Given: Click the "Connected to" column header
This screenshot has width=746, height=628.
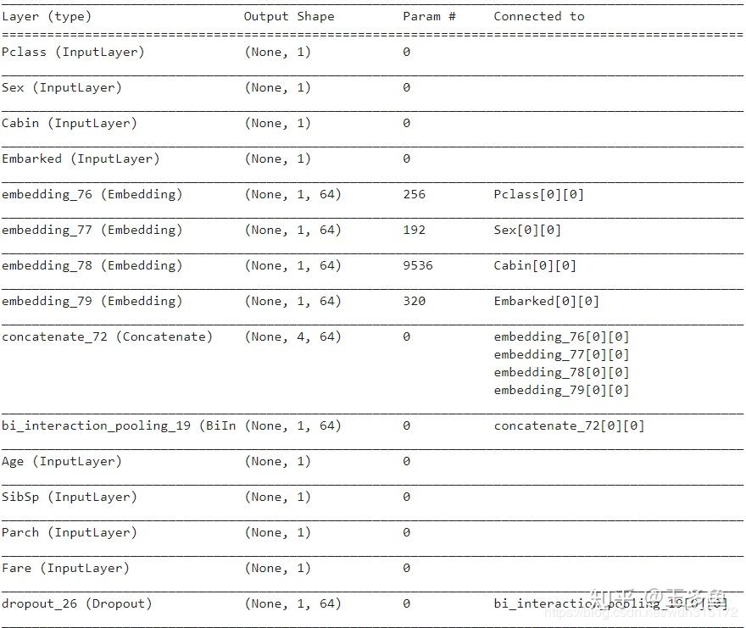Looking at the screenshot, I should [539, 16].
